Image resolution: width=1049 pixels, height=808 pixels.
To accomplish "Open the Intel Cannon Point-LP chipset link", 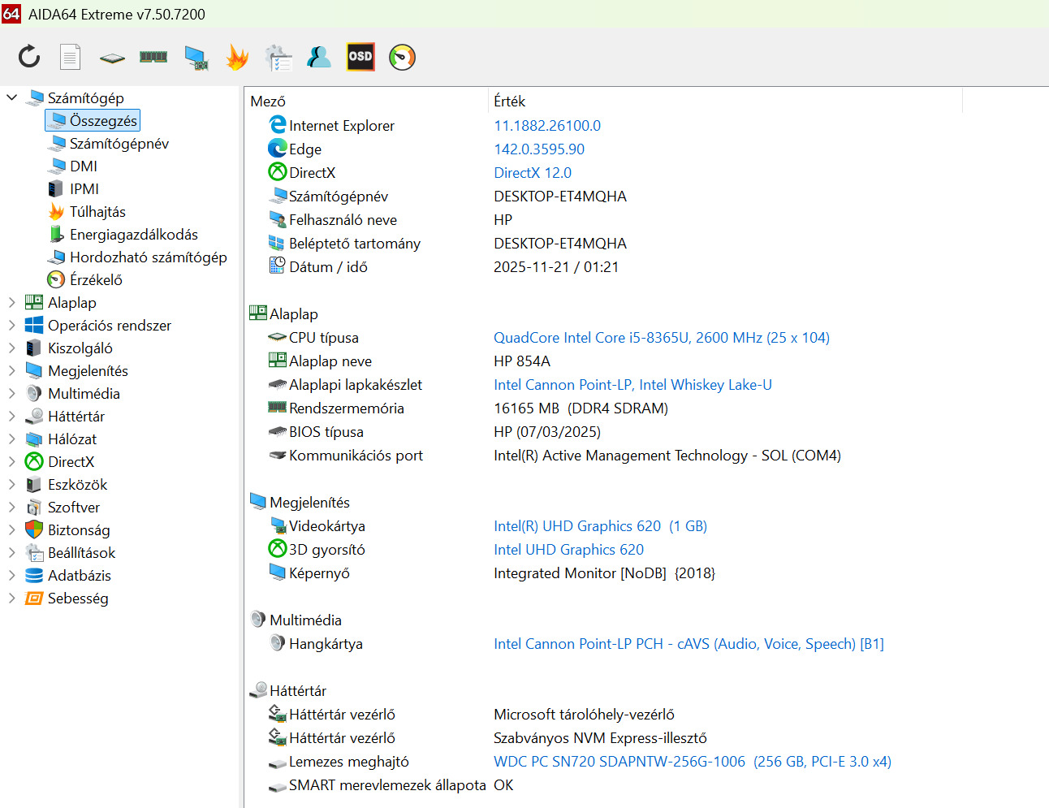I will 632,384.
